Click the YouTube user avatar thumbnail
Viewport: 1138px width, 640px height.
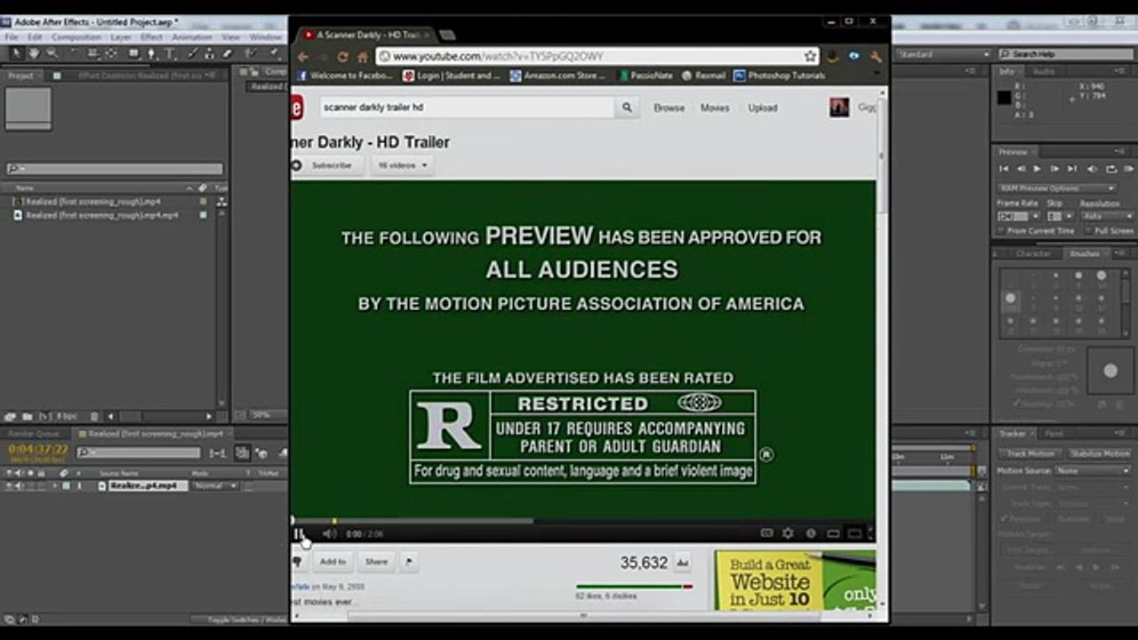(838, 108)
